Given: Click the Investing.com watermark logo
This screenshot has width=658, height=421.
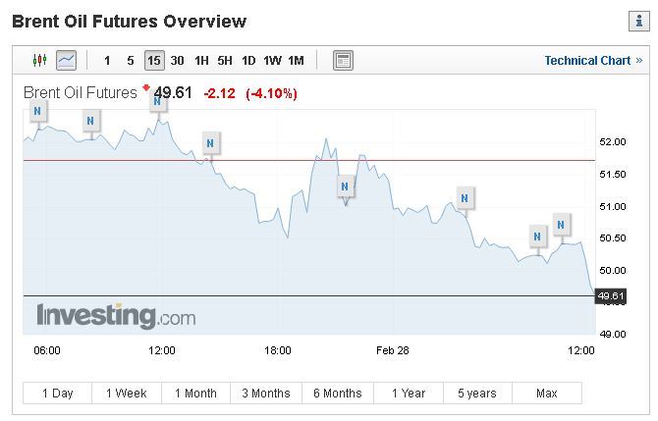Looking at the screenshot, I should pyautogui.click(x=116, y=316).
